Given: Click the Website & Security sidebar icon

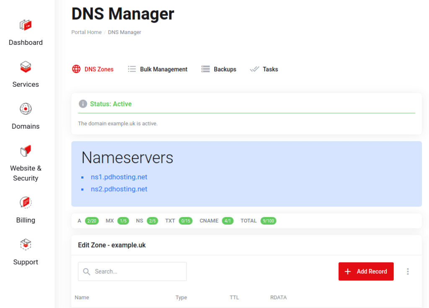Looking at the screenshot, I should pos(25,150).
